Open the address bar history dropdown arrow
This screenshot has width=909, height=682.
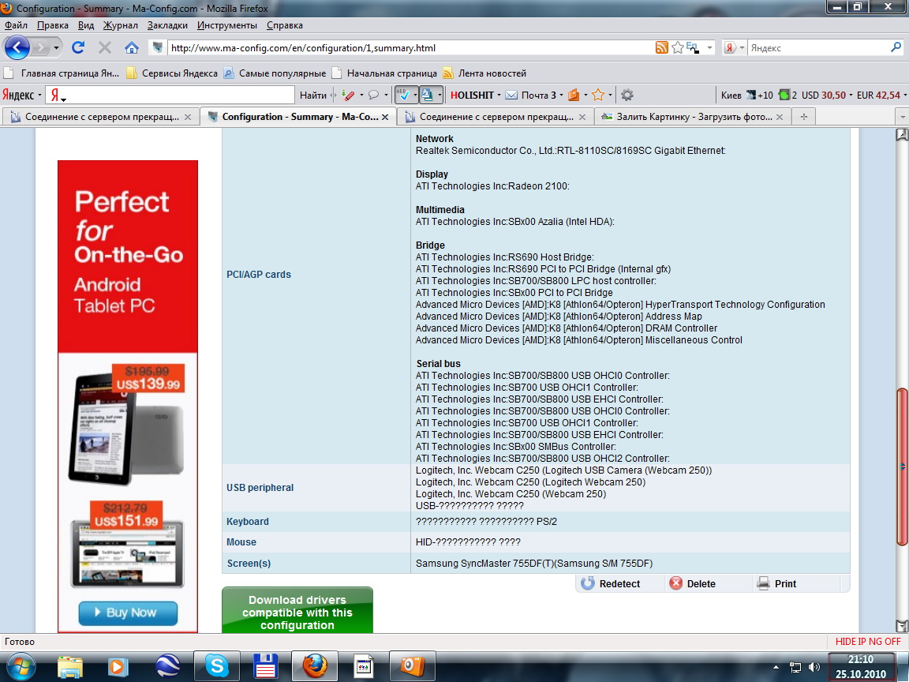pyautogui.click(x=709, y=47)
